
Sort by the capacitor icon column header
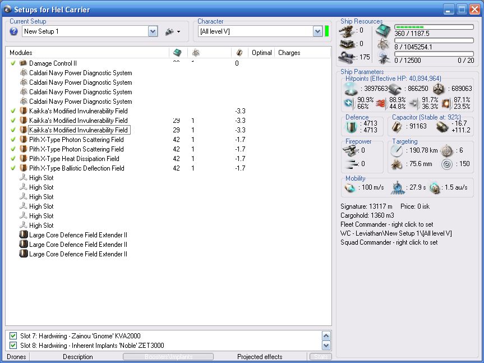click(239, 53)
